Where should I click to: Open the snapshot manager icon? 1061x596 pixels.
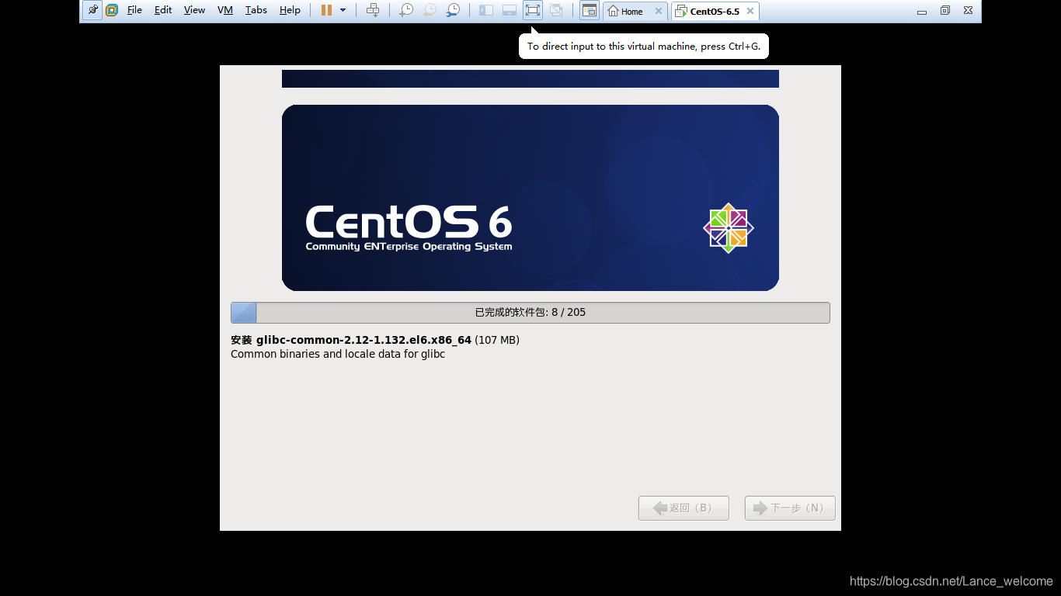(453, 11)
